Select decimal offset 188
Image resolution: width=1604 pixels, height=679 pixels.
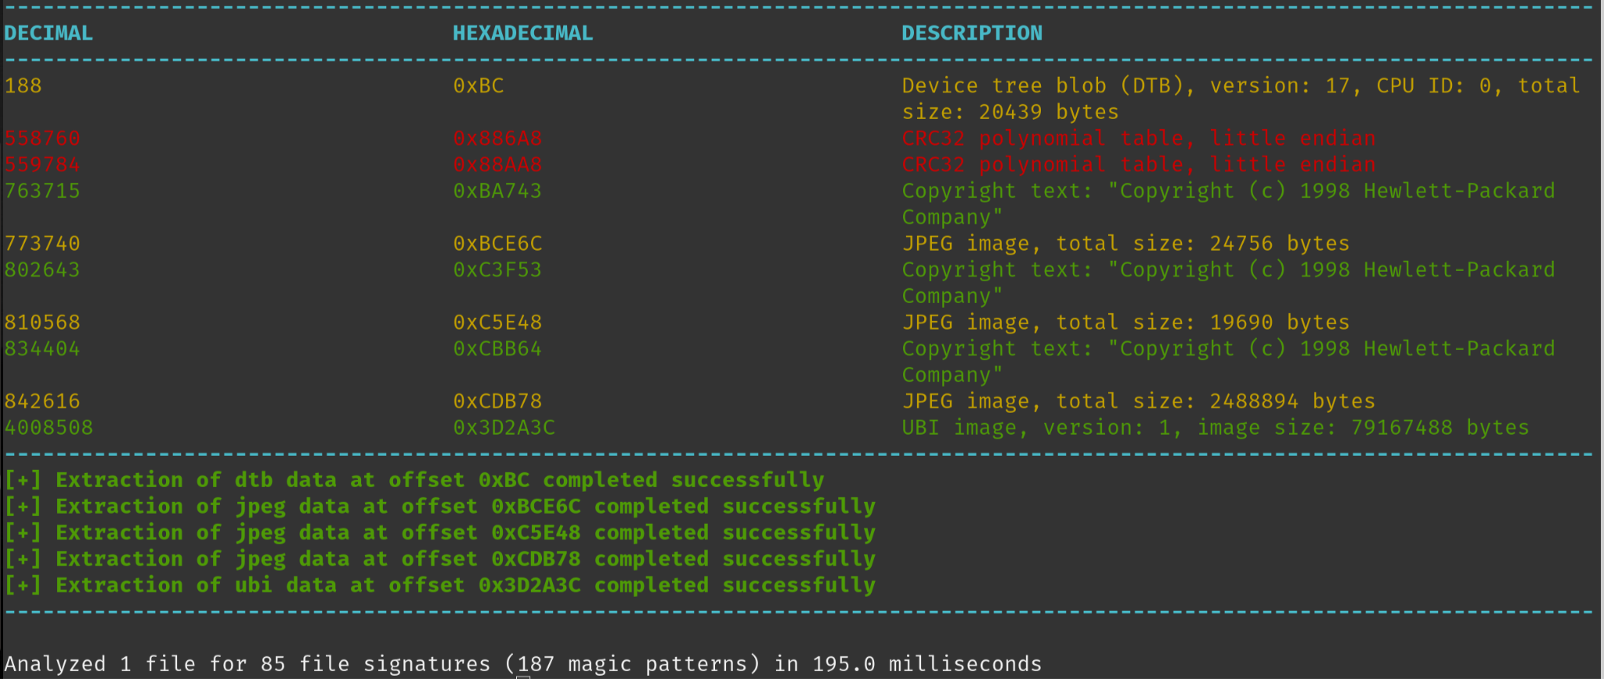pos(23,85)
